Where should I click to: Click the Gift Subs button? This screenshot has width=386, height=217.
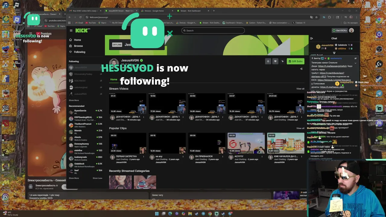295,61
